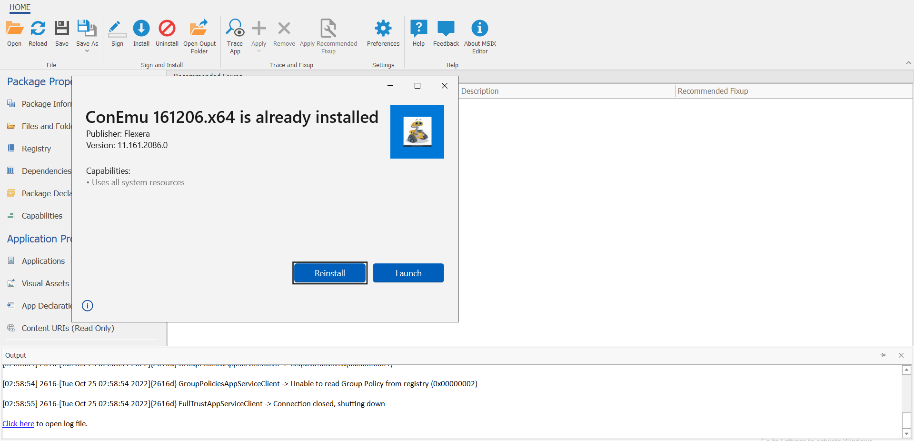Screen dimensions: 914x441
Task: Click the Open folder icon in ribbon
Action: pyautogui.click(x=14, y=29)
